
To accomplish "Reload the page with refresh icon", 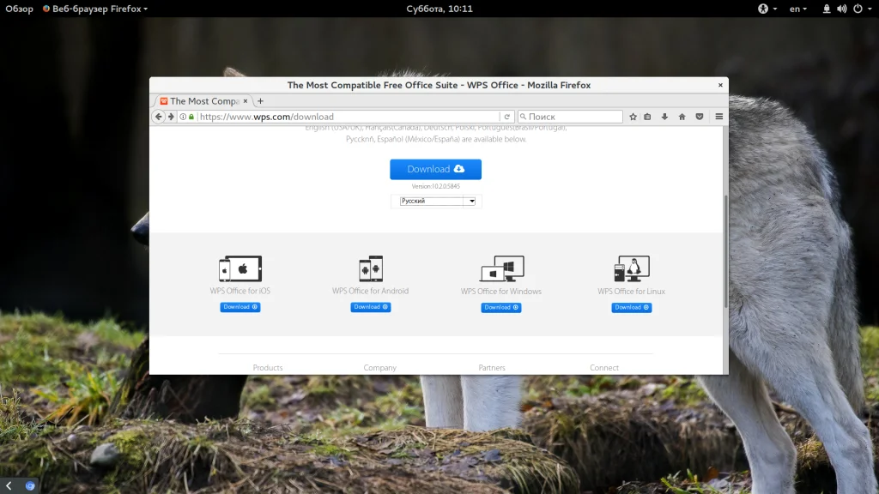I will click(x=506, y=117).
